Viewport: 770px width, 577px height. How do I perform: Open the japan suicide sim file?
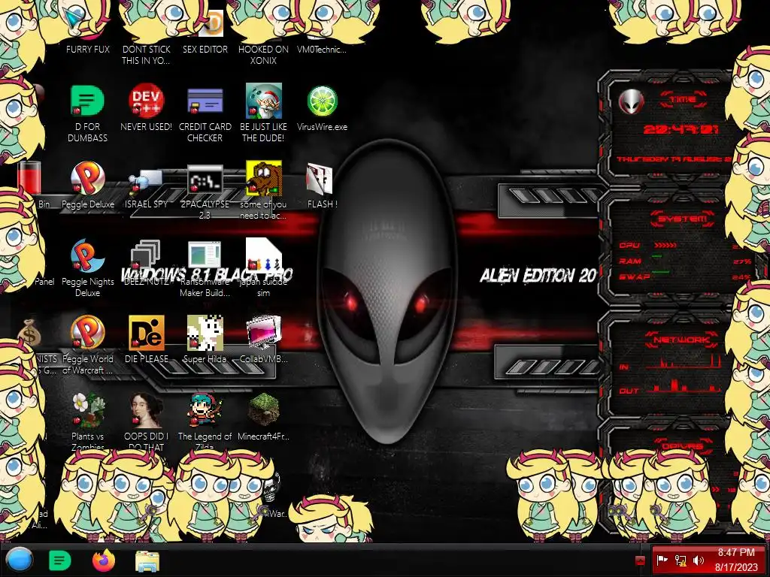pyautogui.click(x=264, y=254)
